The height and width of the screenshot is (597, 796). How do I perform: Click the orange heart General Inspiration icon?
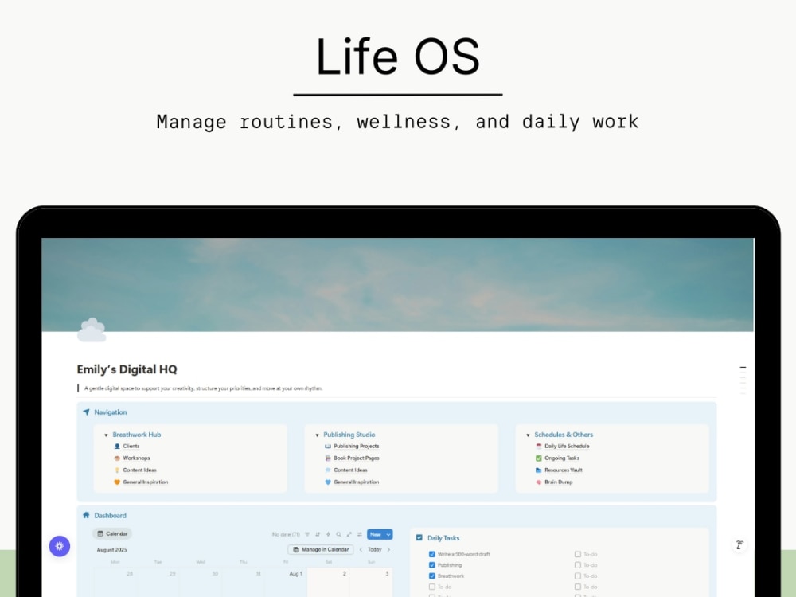point(117,482)
